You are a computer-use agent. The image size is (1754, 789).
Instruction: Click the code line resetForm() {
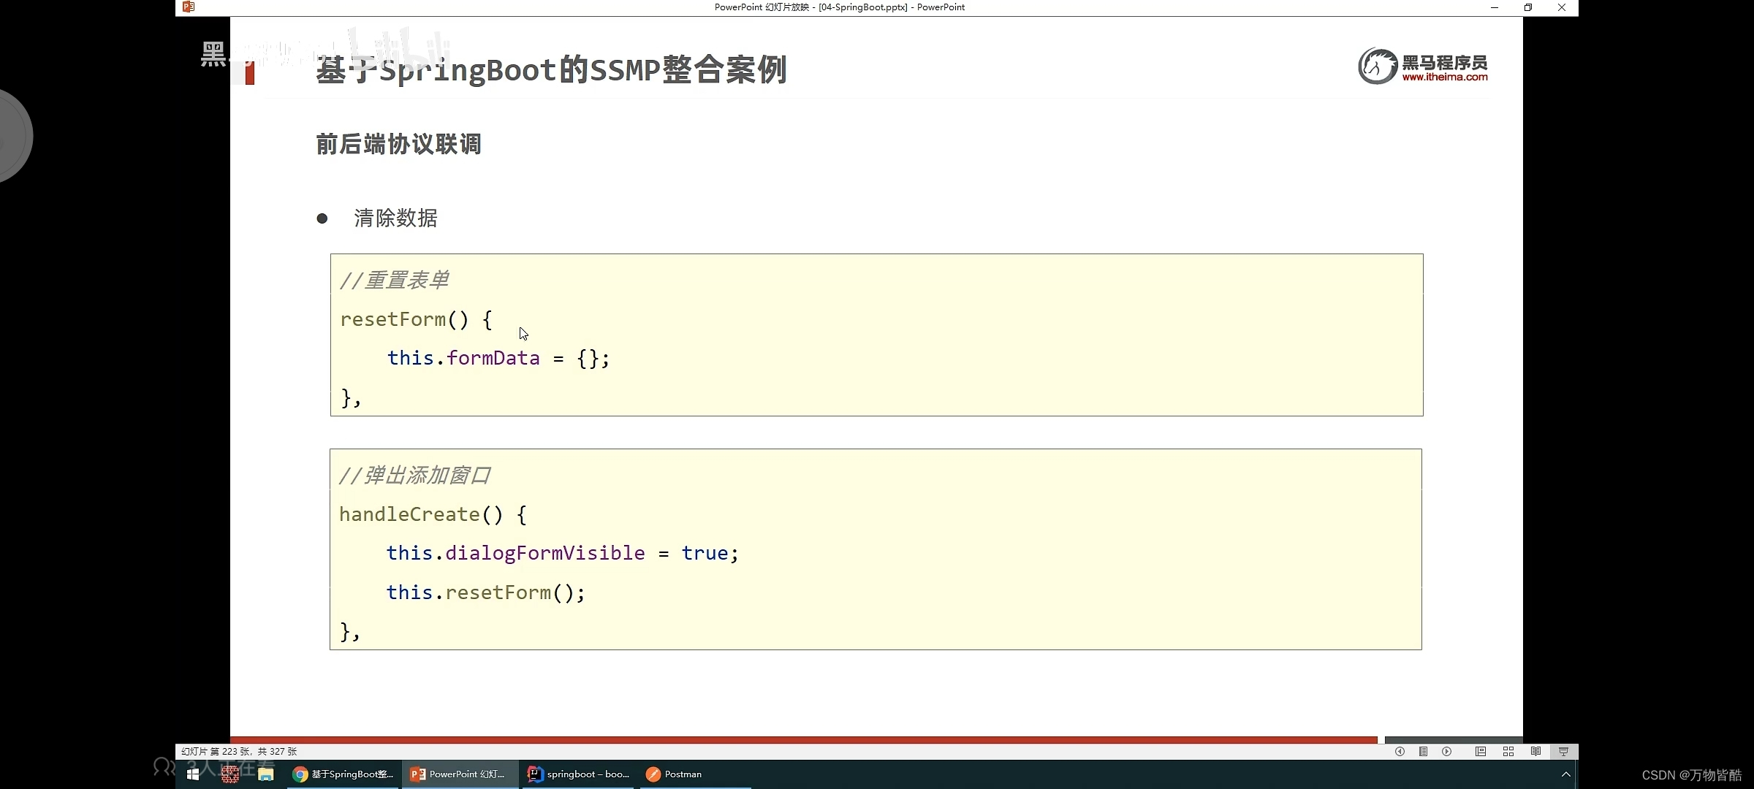coord(417,320)
